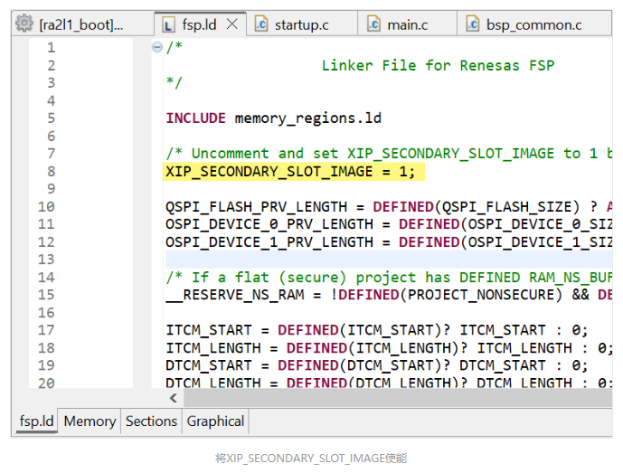This screenshot has width=623, height=473.
Task: Switch to the Graphical view tab
Action: pyautogui.click(x=215, y=421)
